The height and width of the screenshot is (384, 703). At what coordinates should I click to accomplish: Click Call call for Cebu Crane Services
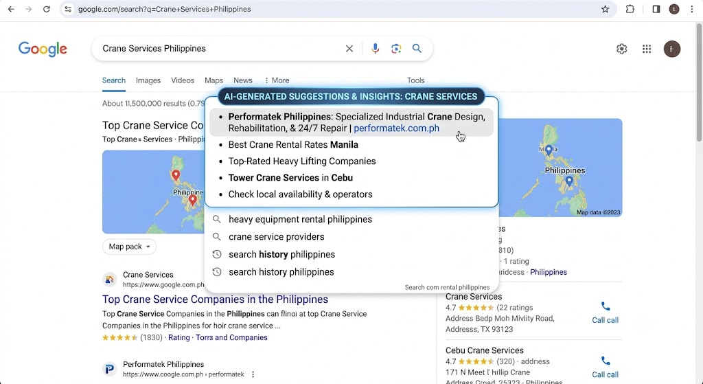point(606,374)
